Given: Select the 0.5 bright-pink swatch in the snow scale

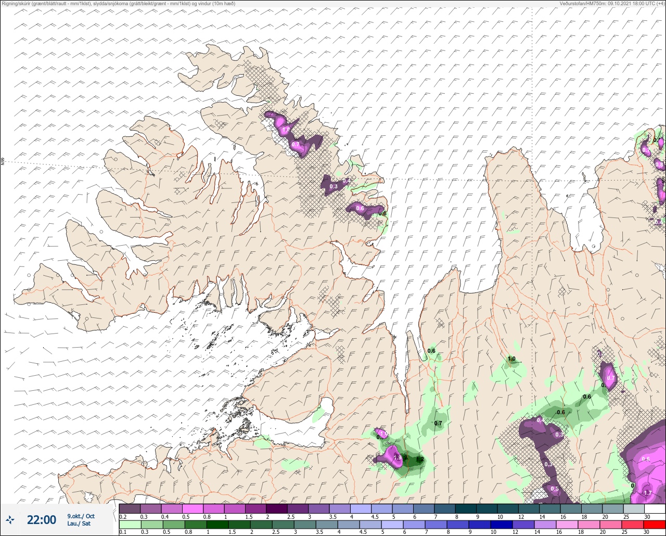Looking at the screenshot, I should (193, 508).
